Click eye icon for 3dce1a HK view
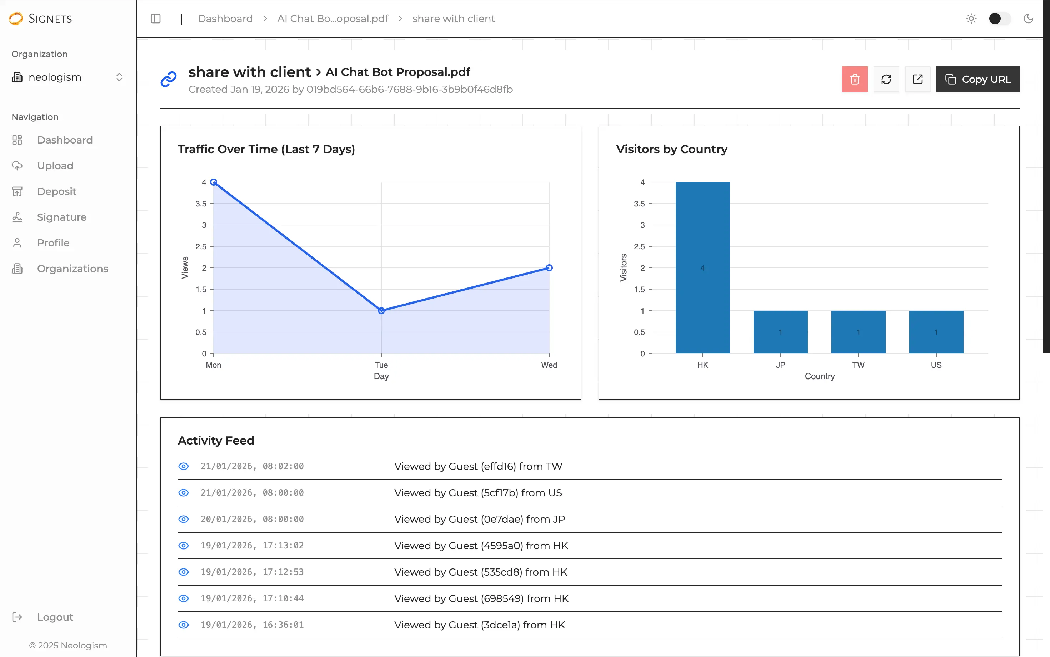The width and height of the screenshot is (1050, 657). point(184,625)
